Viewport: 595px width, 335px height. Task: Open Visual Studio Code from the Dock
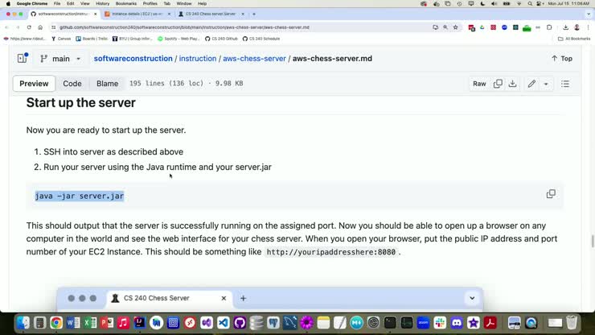[x=224, y=323]
